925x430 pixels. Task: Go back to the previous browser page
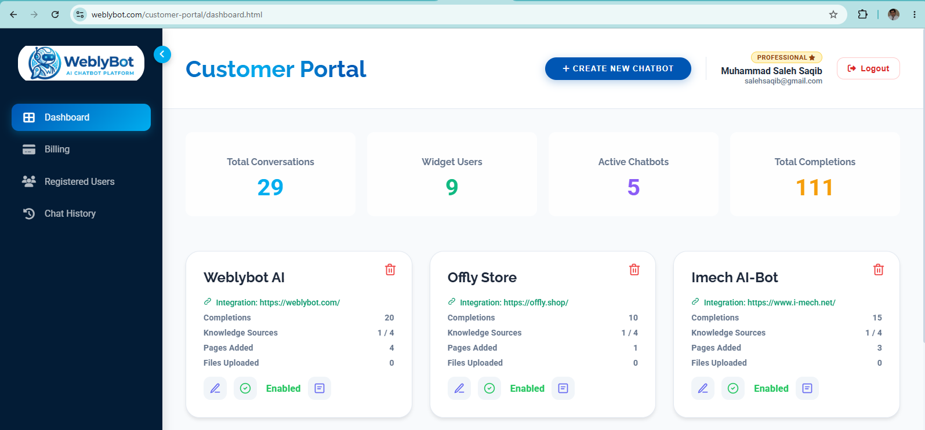pos(13,14)
